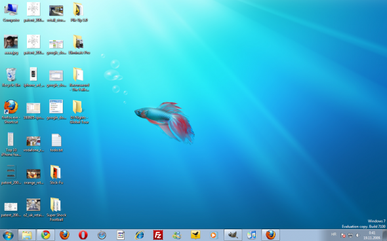Select the iphone_ad_... image file

[x=33, y=77]
